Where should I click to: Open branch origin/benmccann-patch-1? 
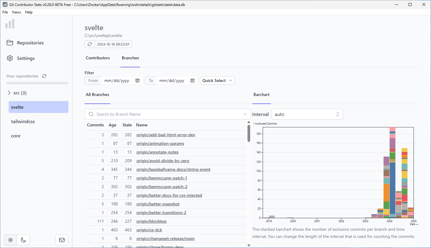(x=162, y=178)
